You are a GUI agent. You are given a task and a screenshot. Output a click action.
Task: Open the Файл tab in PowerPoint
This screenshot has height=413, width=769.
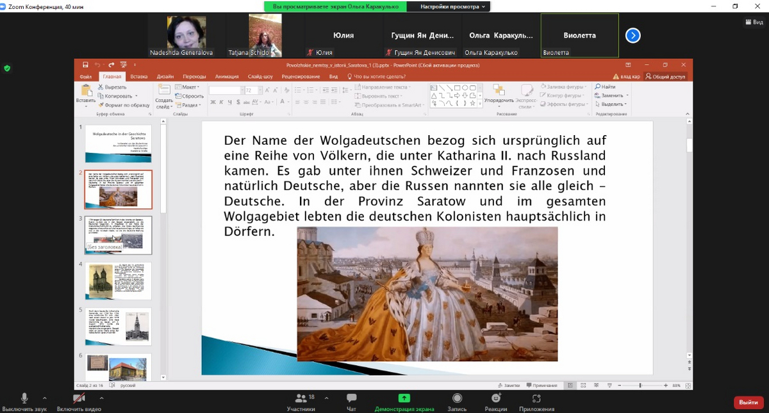click(86, 77)
